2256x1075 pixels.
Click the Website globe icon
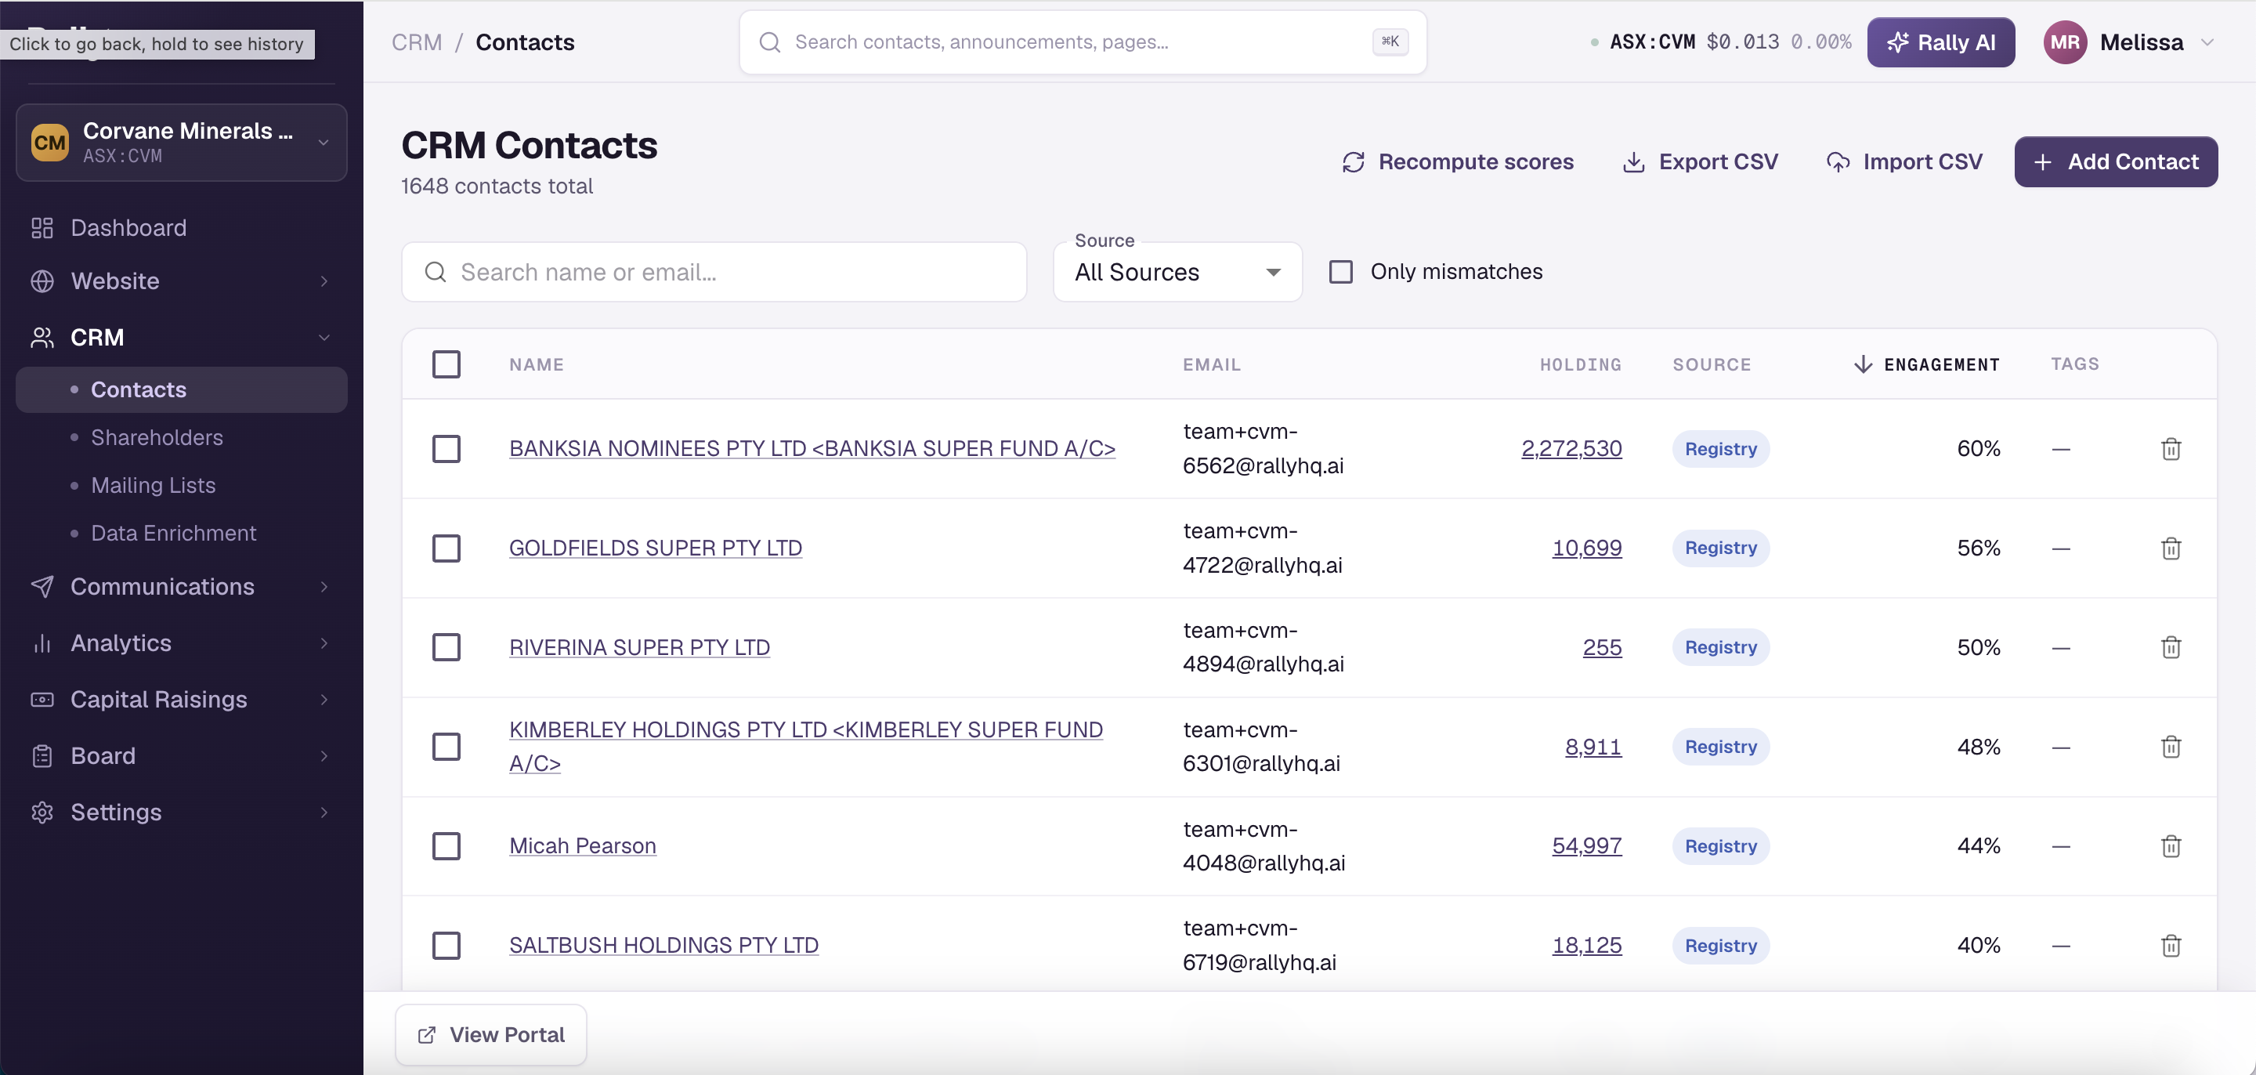[x=42, y=281]
